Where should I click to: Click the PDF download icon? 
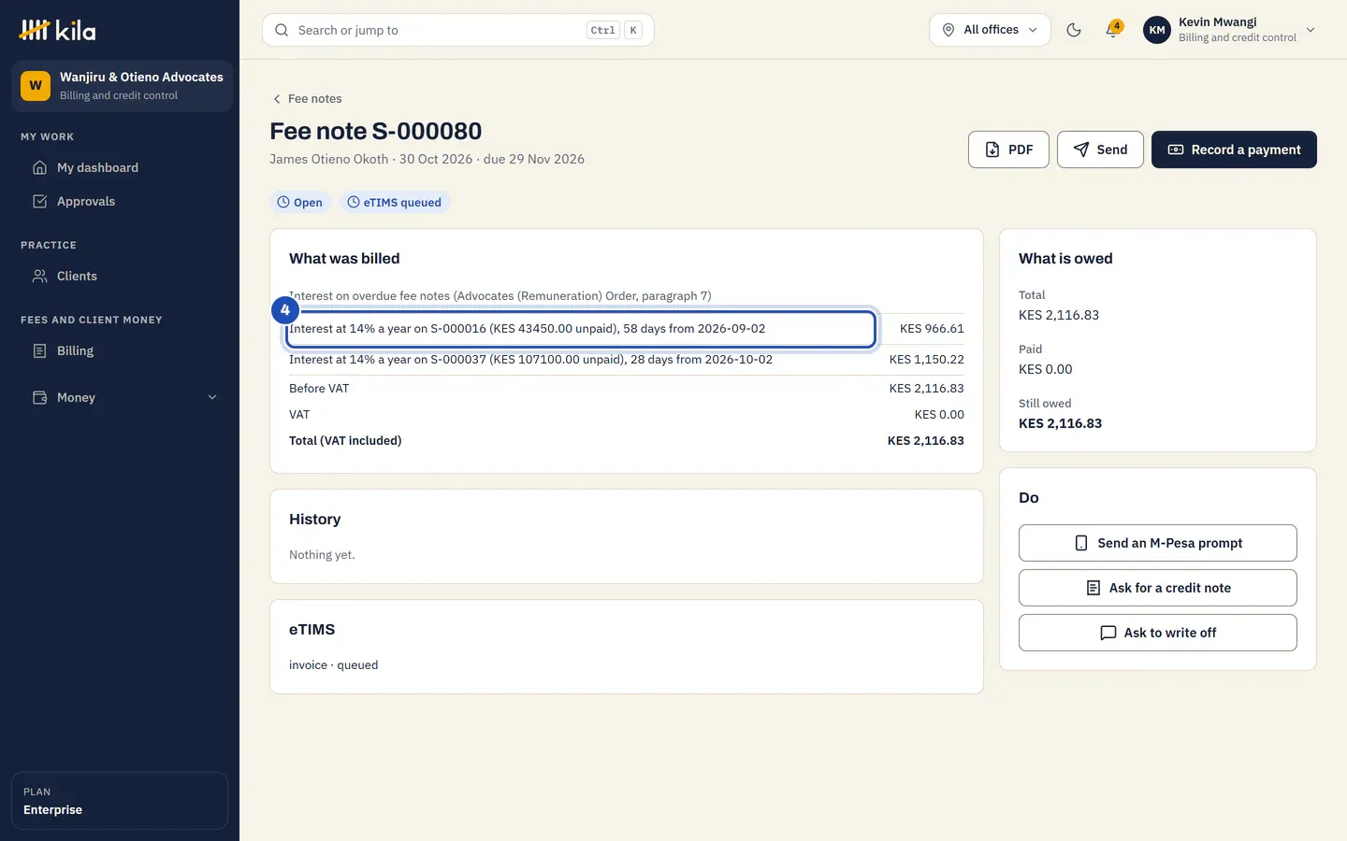pyautogui.click(x=992, y=150)
